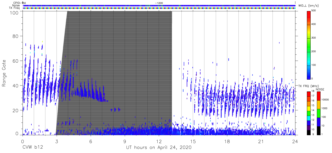Image resolution: width=332 pixels, height=153 pixels.
Task: Click the "CPID" row label
Action: [x=17, y=3]
